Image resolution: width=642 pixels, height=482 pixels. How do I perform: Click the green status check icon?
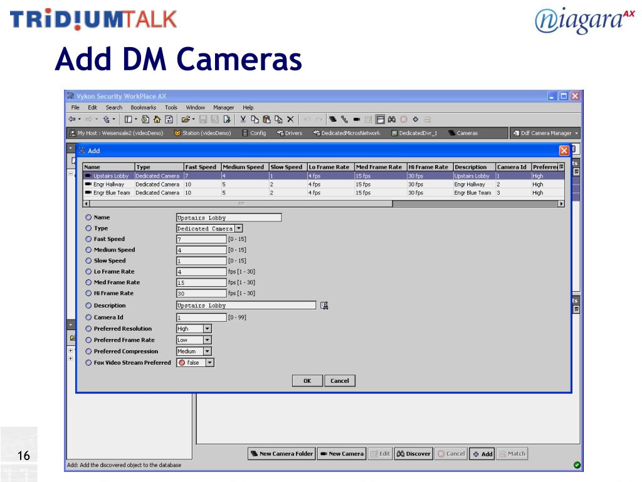point(577,465)
